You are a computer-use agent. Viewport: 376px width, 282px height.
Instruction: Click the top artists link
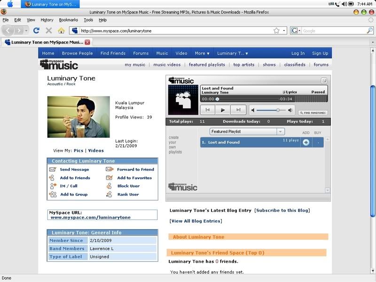tap(244, 64)
